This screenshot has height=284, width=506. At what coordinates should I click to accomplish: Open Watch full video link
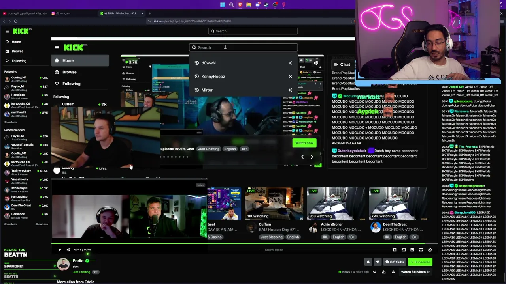415,272
